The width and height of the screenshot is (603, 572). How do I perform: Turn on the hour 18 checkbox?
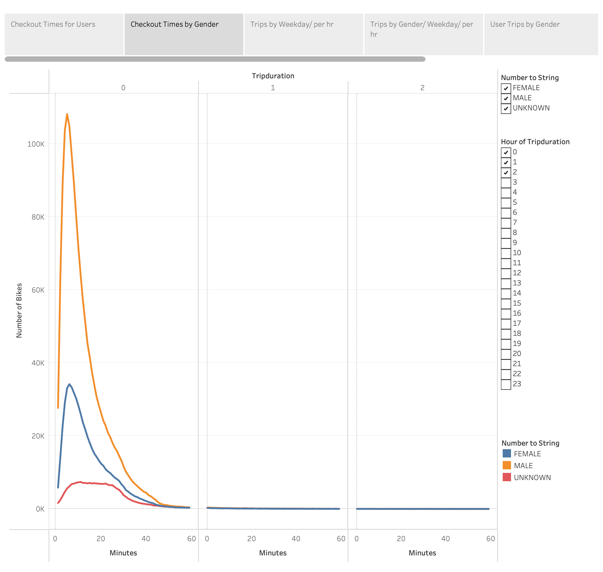click(x=506, y=334)
